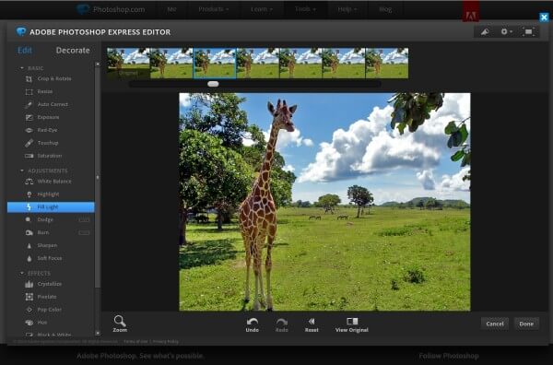Collapse the EFFECTS section

click(x=22, y=274)
